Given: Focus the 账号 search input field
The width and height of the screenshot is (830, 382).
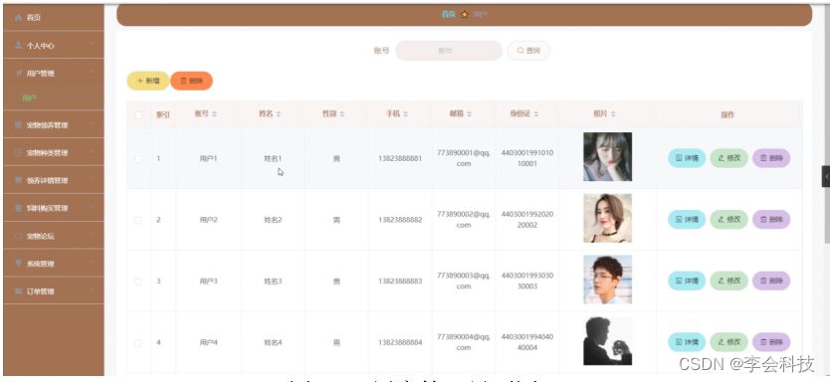Looking at the screenshot, I should pyautogui.click(x=449, y=51).
